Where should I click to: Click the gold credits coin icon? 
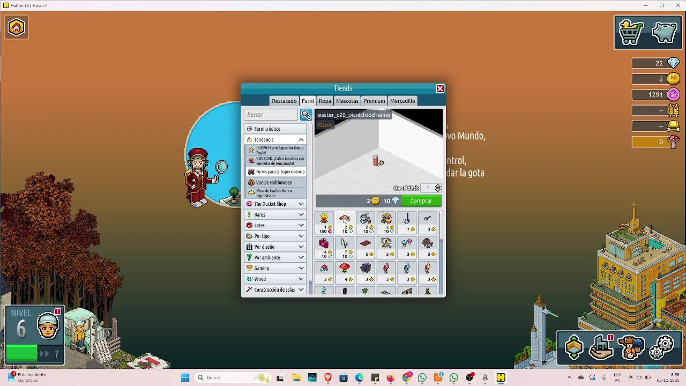click(x=673, y=79)
